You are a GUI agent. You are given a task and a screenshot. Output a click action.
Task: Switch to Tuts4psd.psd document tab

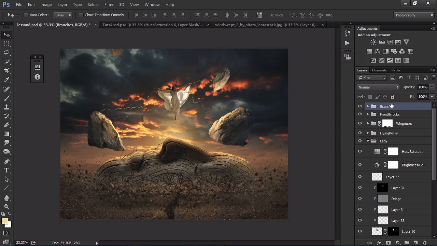pyautogui.click(x=152, y=25)
